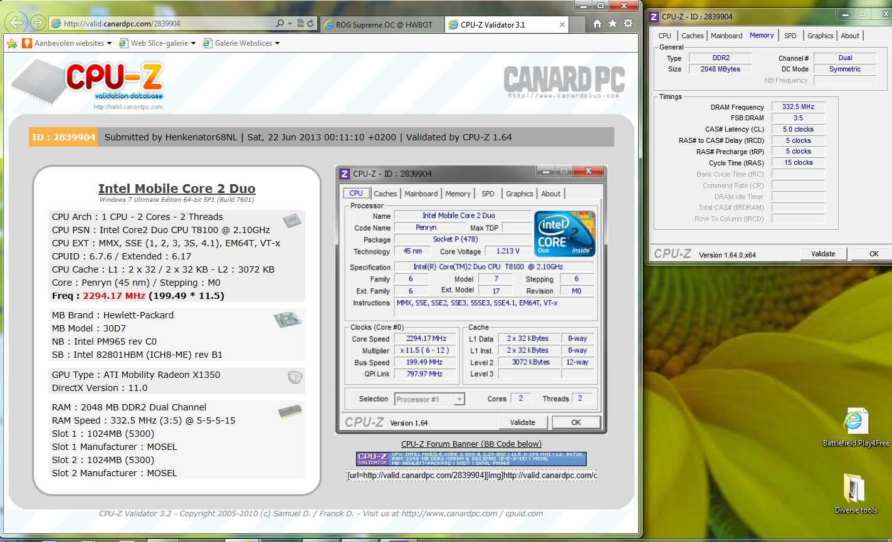Click the motherboard icon beside MB Brand
The width and height of the screenshot is (892, 542).
coord(288,320)
